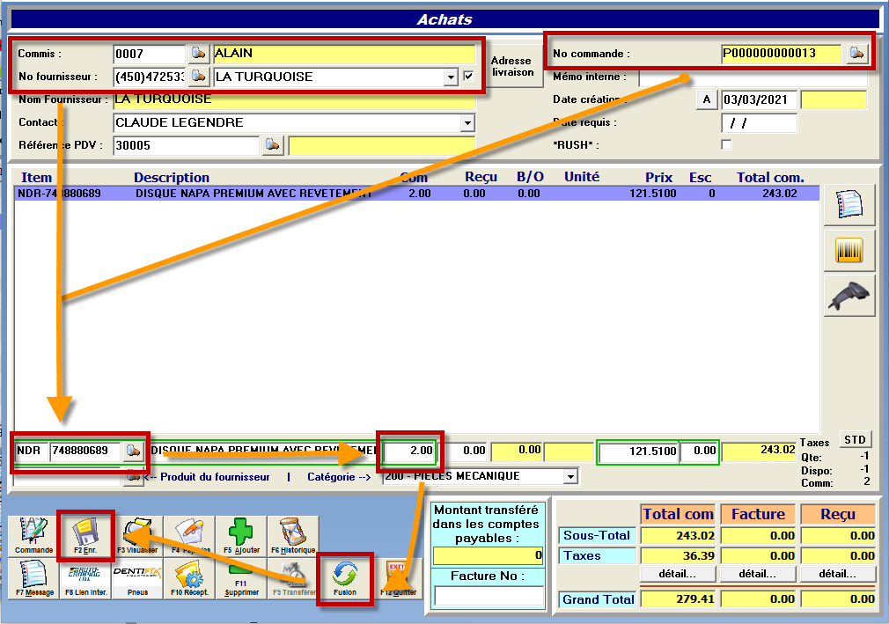Viewport: 889px width, 624px height.
Task: Open the Commis lookup icon
Action: click(198, 54)
